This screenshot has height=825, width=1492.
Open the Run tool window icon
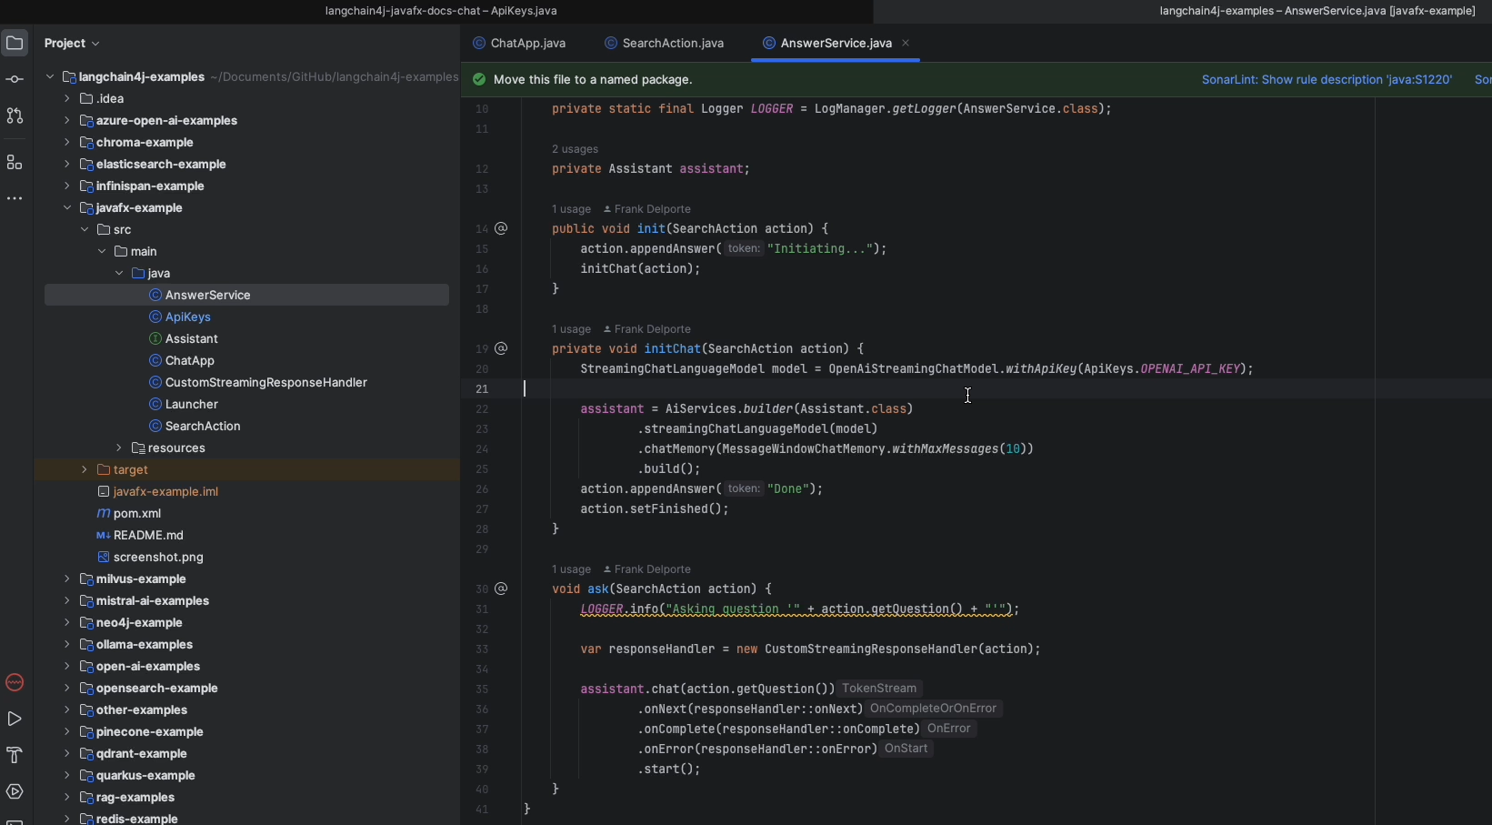click(x=15, y=719)
